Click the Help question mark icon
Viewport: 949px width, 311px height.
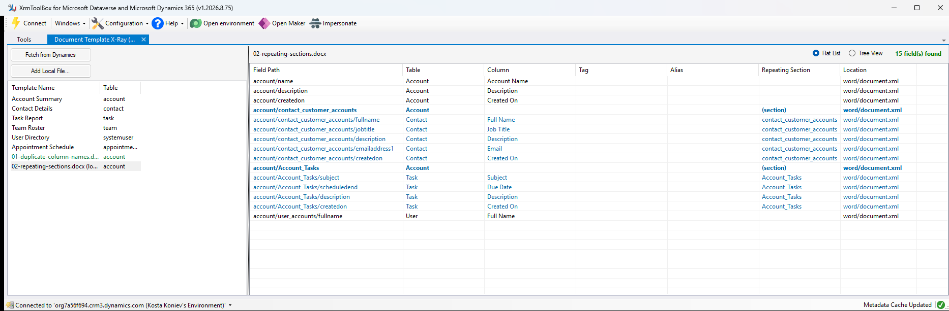click(x=158, y=23)
